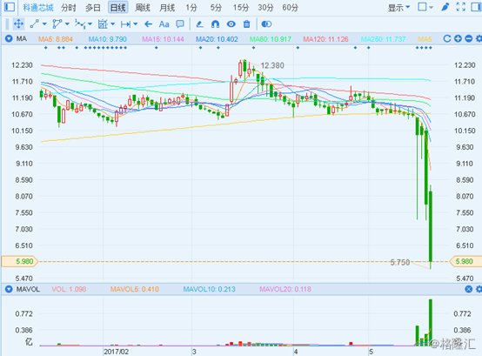Screen dimensions: 482x356
Task: Close the MAVOL indicator panel
Action: click(x=468, y=289)
